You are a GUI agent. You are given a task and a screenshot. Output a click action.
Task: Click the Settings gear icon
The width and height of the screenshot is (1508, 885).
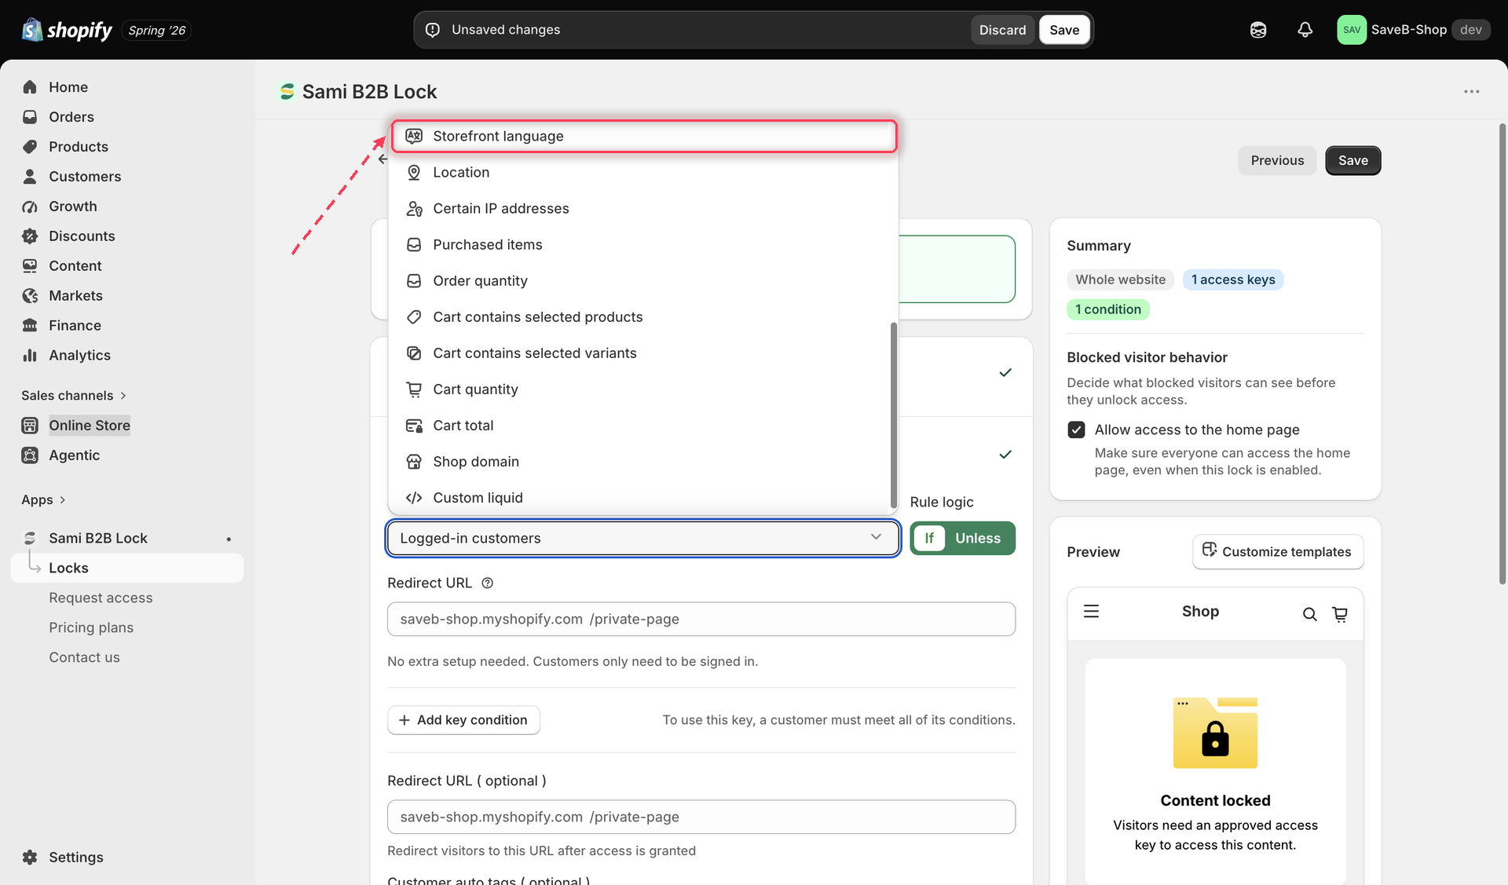pos(30,858)
